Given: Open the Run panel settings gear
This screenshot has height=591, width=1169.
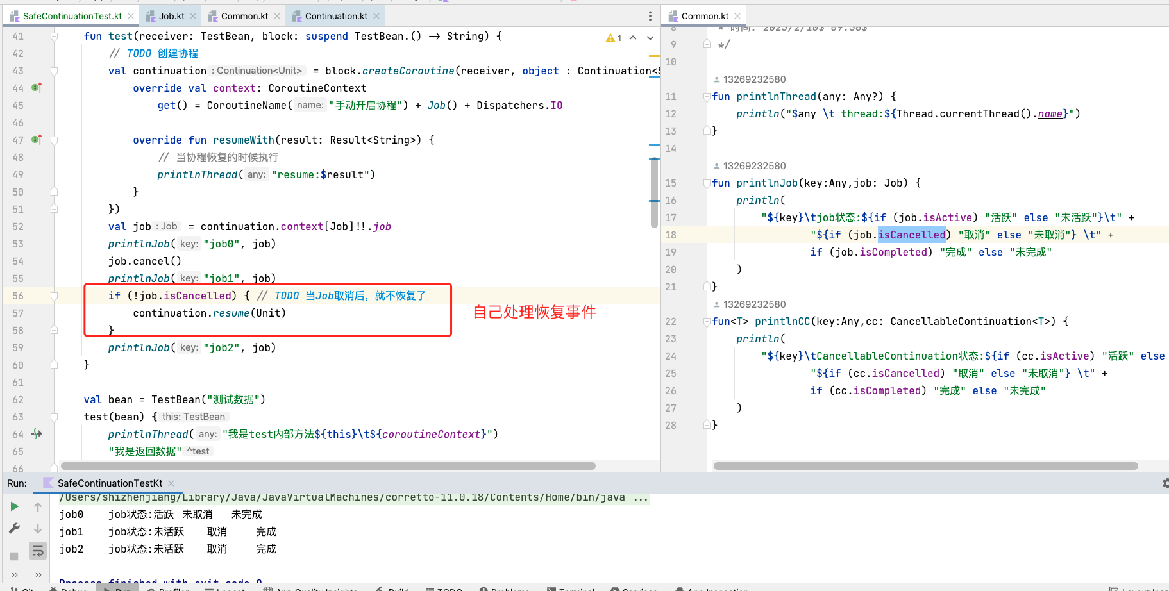Looking at the screenshot, I should [1165, 483].
